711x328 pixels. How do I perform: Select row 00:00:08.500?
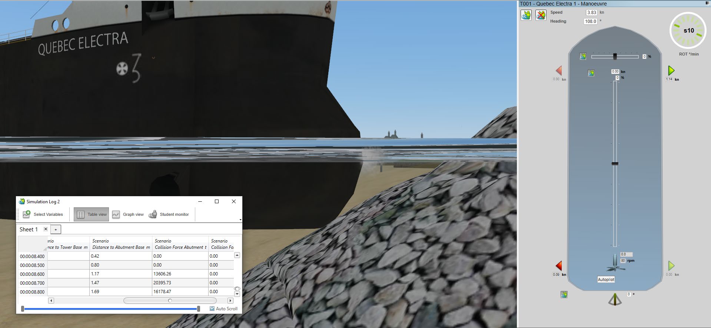click(33, 265)
